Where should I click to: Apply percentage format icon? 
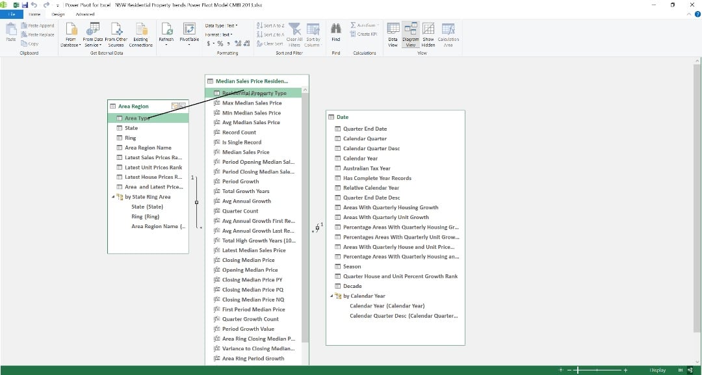(220, 44)
